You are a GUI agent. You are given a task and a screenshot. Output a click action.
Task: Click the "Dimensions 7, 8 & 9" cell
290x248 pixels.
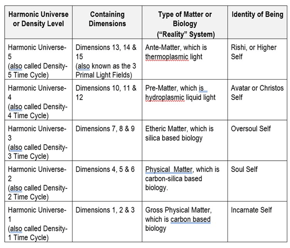[105, 129]
